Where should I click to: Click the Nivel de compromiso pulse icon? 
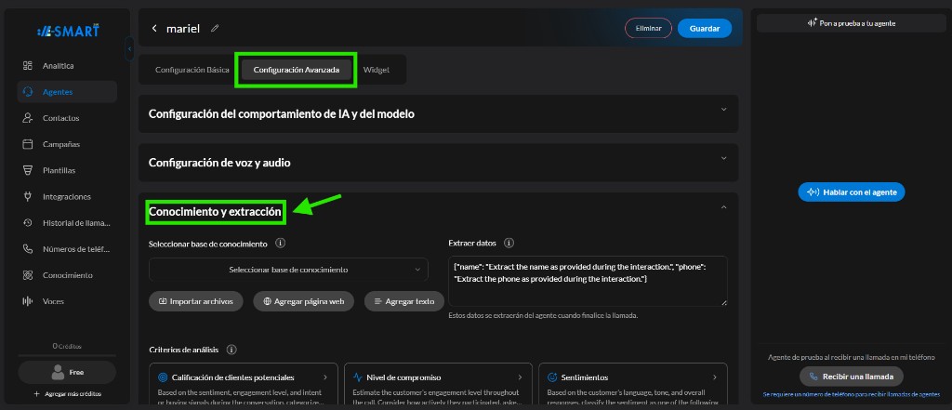(x=358, y=377)
